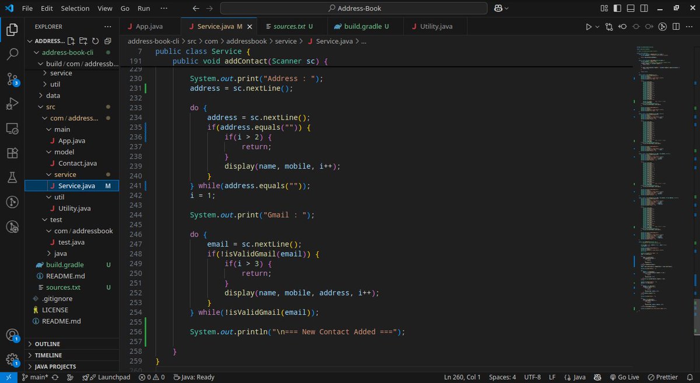Open the File menu
This screenshot has width=700, height=383.
point(27,8)
